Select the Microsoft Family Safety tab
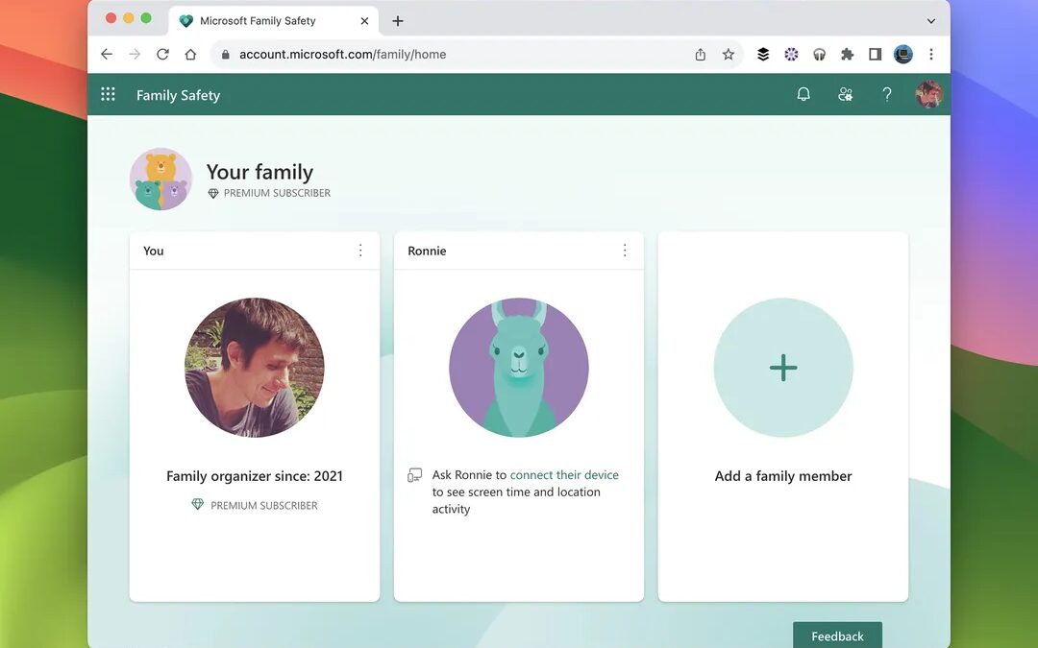 (x=257, y=21)
